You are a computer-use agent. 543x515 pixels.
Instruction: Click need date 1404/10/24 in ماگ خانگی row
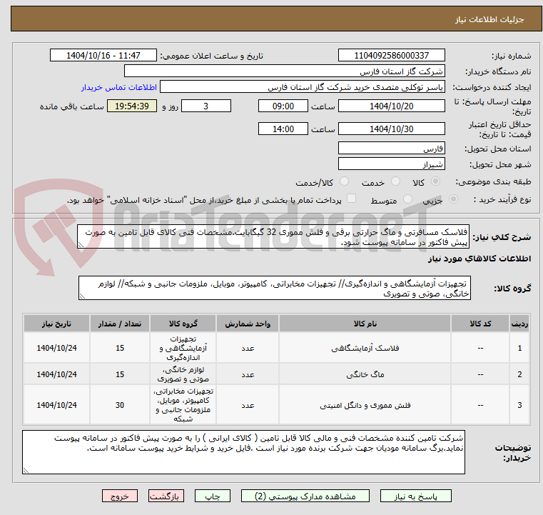tap(57, 374)
